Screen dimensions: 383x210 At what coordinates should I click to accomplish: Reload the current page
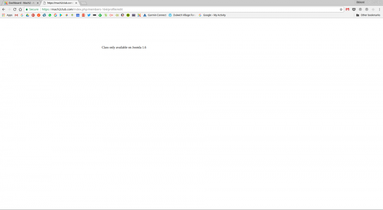click(15, 9)
